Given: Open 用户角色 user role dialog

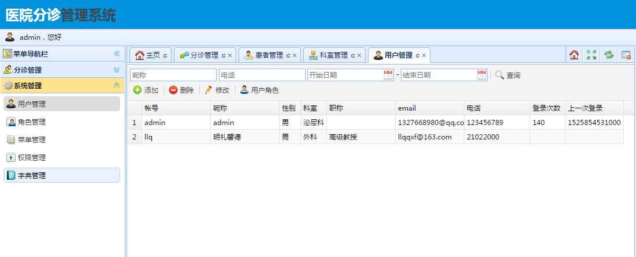Looking at the screenshot, I should coord(259,90).
